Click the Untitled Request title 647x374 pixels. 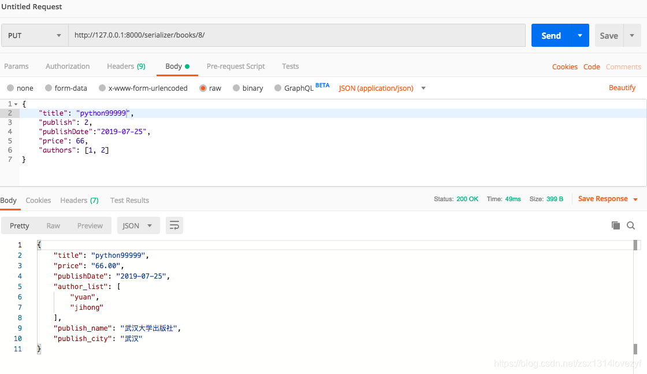[x=32, y=6]
